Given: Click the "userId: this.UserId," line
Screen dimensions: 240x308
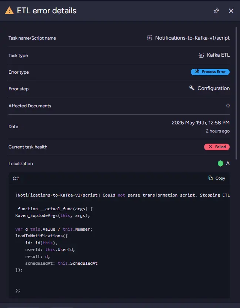Looking at the screenshot, I should (x=50, y=250).
